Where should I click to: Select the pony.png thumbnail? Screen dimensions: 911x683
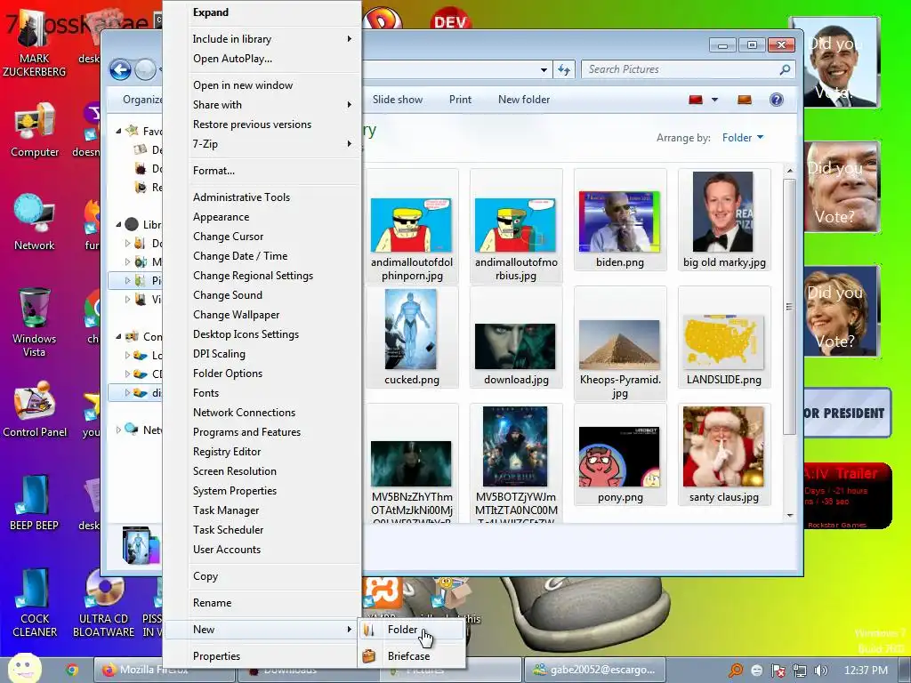[x=620, y=454]
